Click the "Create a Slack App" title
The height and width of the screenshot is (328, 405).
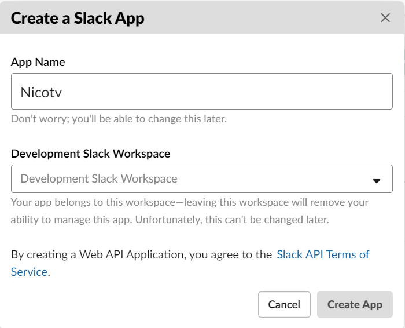tap(78, 18)
